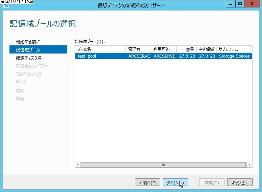Open the 開始する前に wizard step
This screenshot has width=262, height=192.
tap(28, 42)
